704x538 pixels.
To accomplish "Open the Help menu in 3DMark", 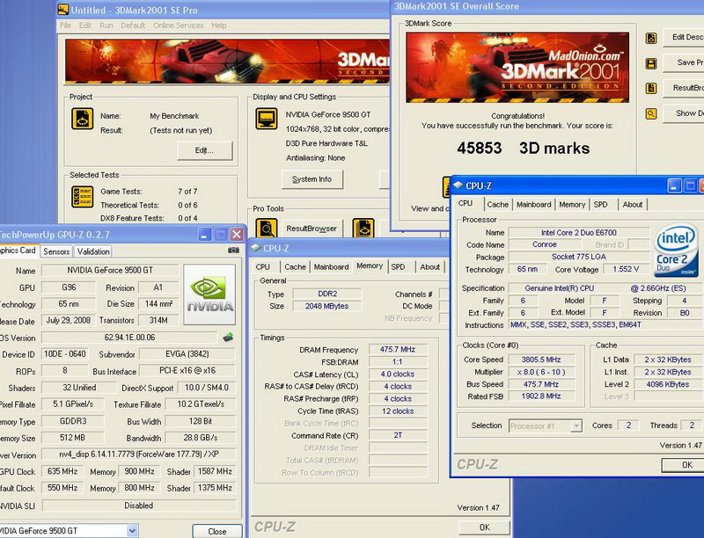I will pos(219,25).
